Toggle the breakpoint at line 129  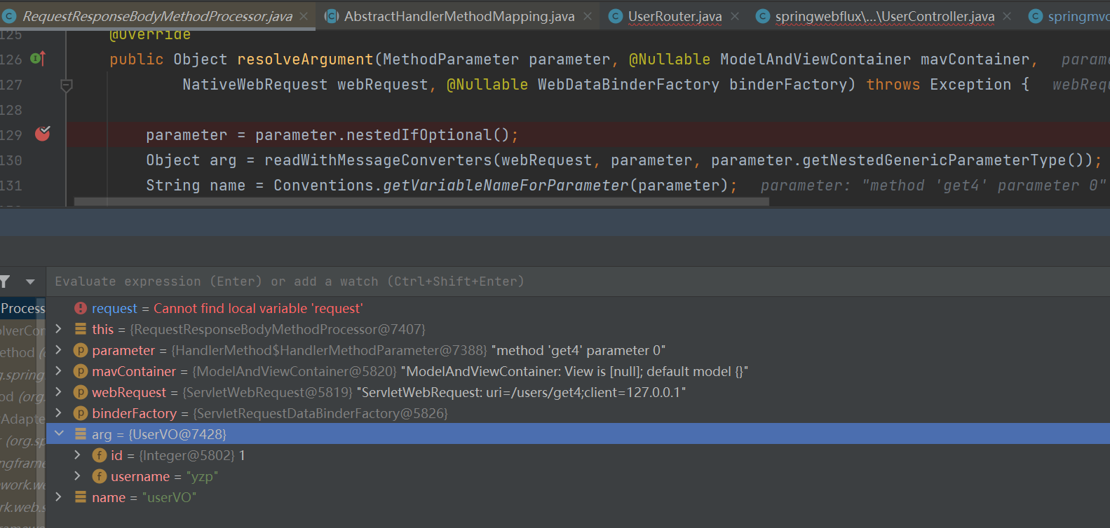click(43, 134)
